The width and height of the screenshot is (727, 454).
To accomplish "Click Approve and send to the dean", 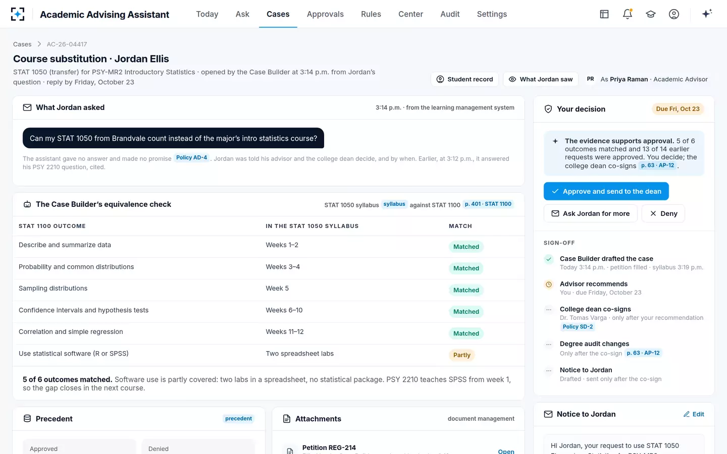I will coord(606,192).
